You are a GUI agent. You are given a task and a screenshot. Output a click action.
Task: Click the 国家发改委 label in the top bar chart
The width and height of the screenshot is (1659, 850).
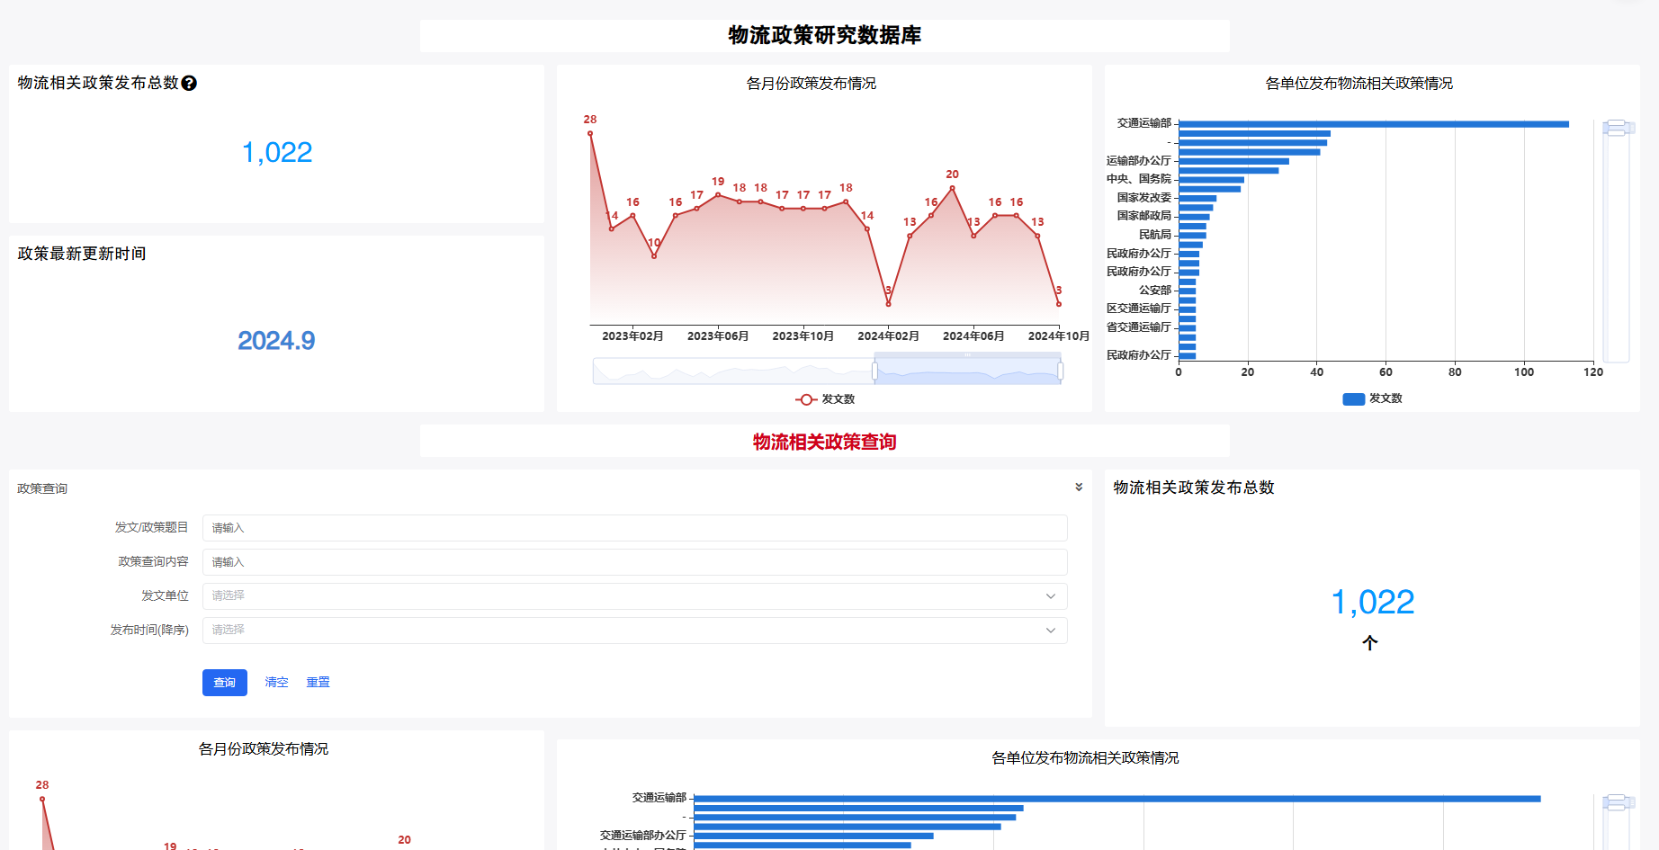click(x=1144, y=198)
